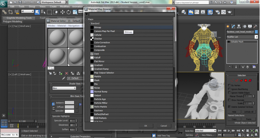Click the Play Animation button
The width and height of the screenshot is (260, 138).
tap(229, 131)
